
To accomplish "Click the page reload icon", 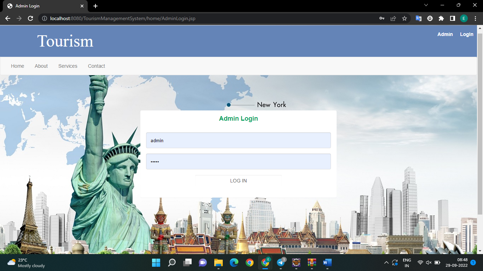I will 30,18.
